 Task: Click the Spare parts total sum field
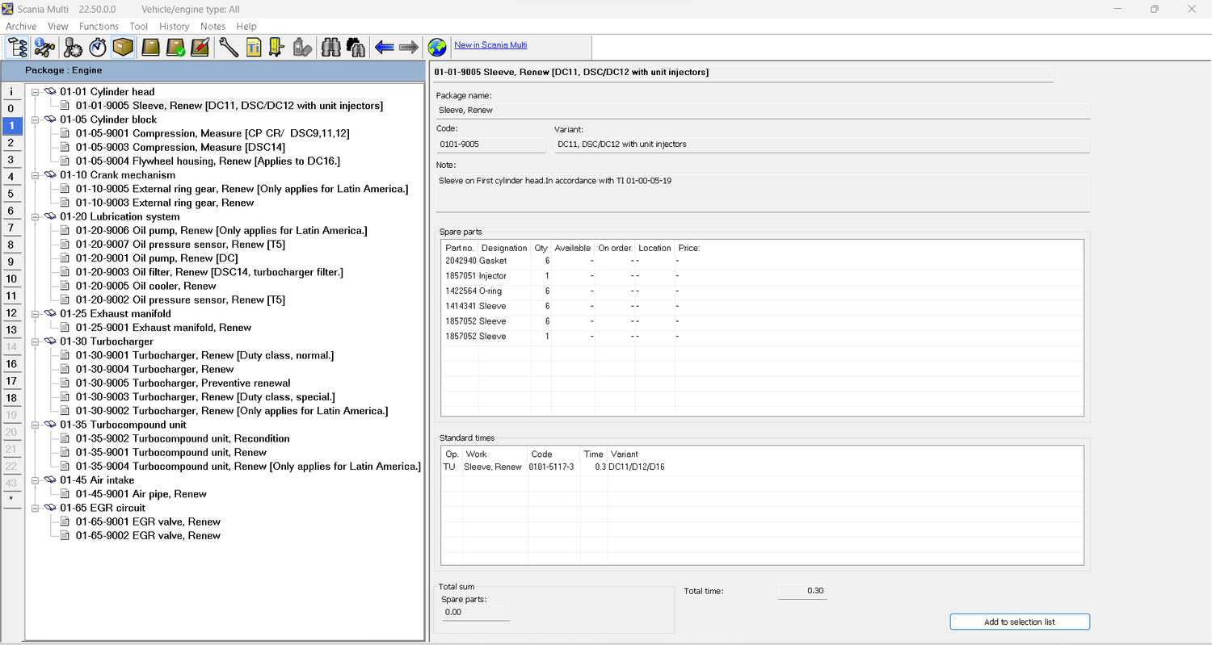coord(476,612)
